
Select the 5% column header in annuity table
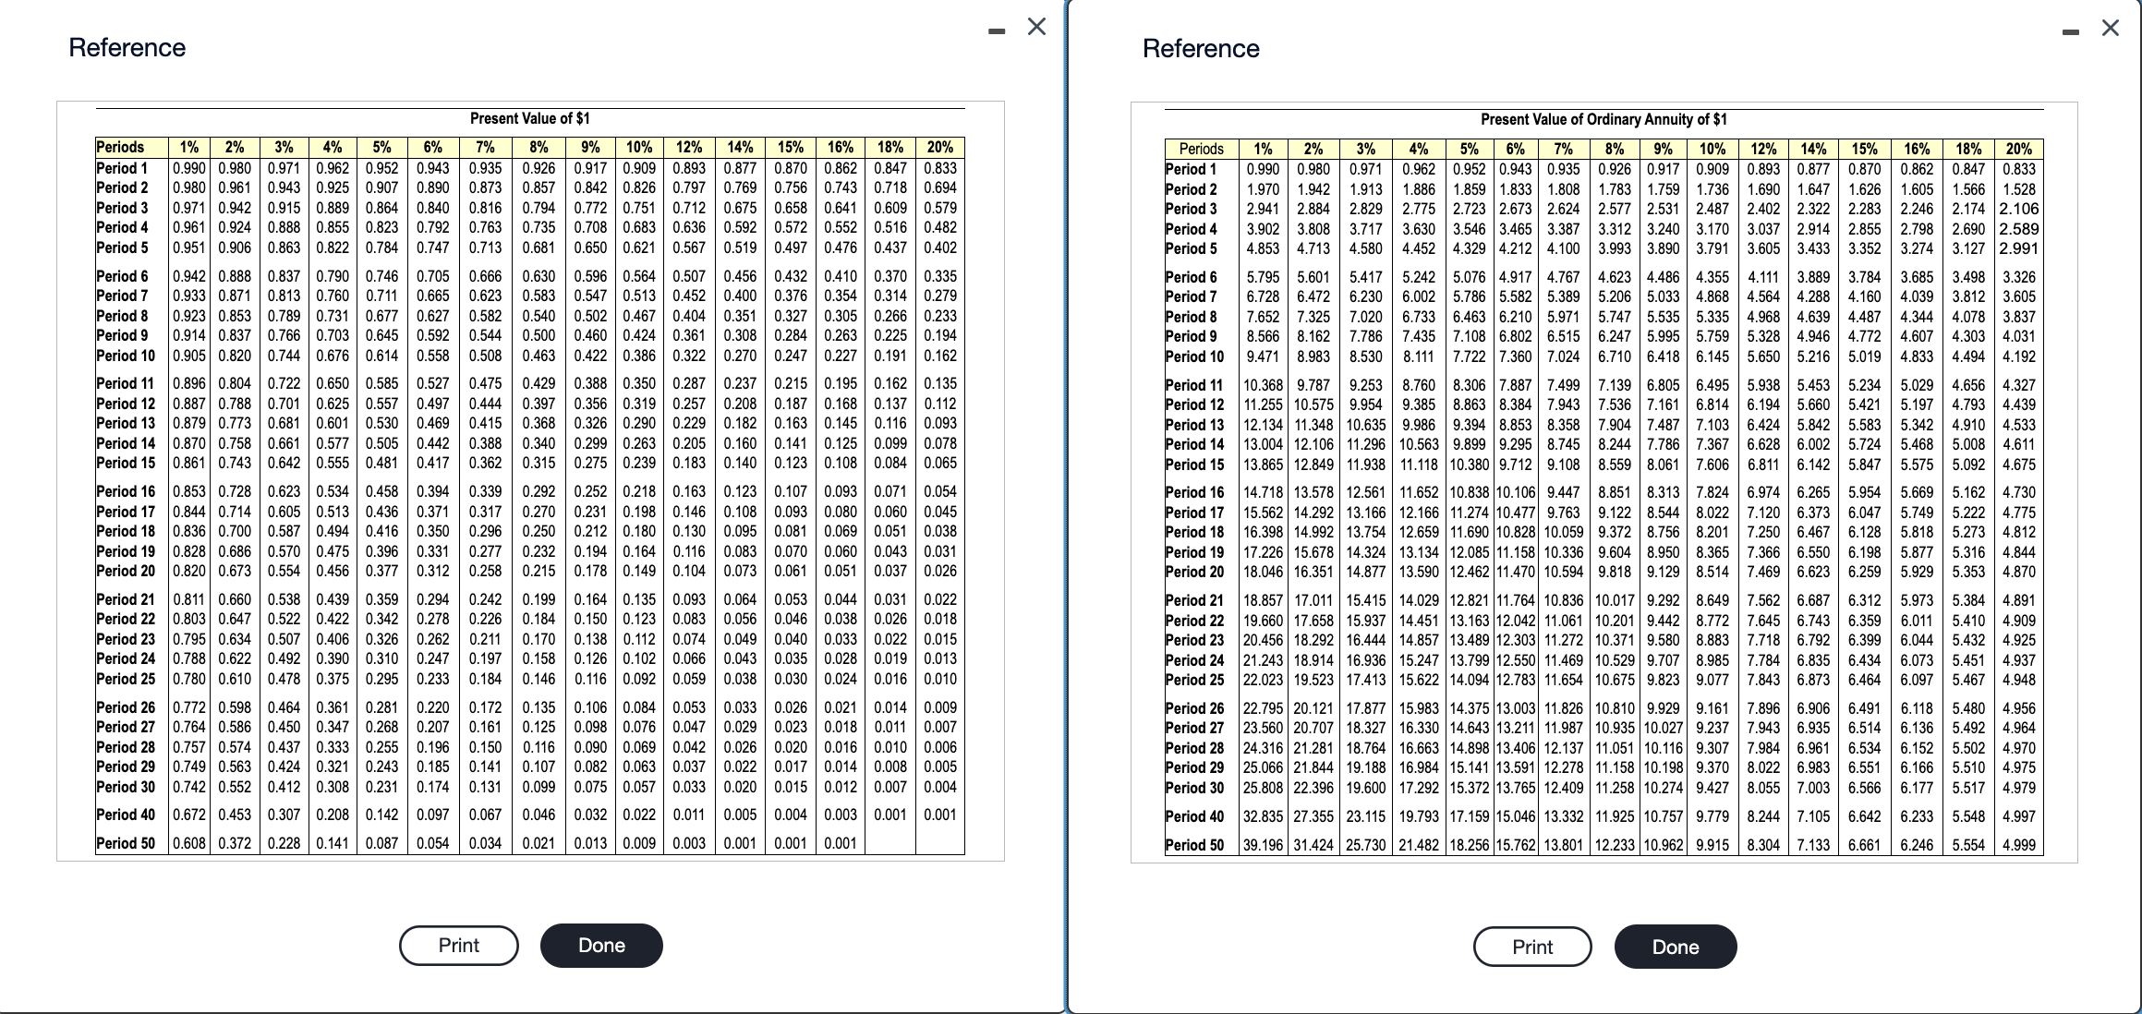click(x=1469, y=149)
